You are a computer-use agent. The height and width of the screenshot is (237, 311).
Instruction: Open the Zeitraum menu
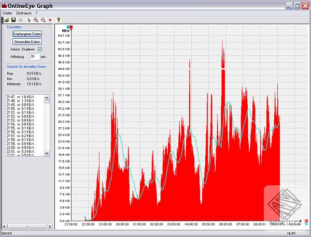[x=23, y=12]
